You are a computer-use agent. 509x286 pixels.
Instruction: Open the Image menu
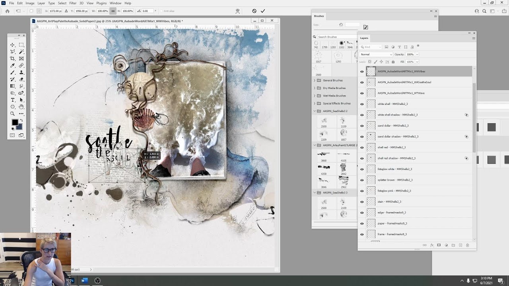pos(30,3)
